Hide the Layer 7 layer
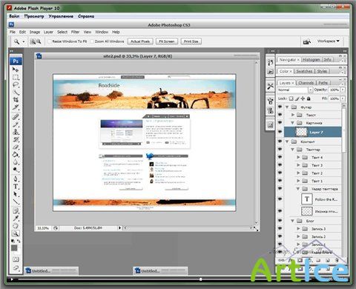356x289 pixels. point(280,132)
